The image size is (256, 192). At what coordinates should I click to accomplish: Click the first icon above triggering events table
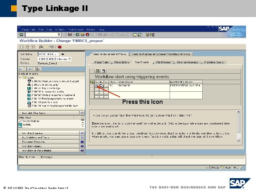(x=97, y=71)
